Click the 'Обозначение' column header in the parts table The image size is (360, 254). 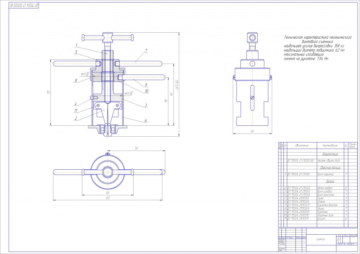click(x=302, y=145)
